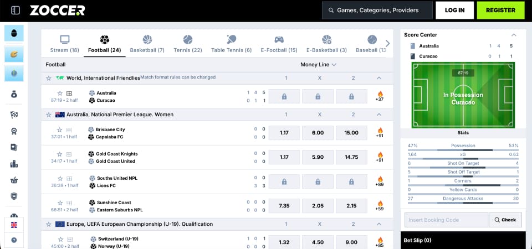Switch to the Table Tennis (6) tab
Image resolution: width=532 pixels, height=249 pixels.
pos(232,44)
